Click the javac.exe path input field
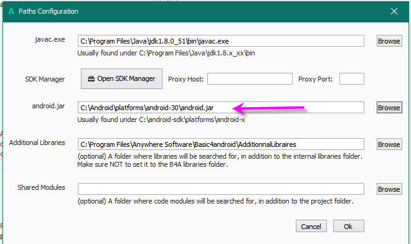The image size is (411, 244). coord(220,41)
